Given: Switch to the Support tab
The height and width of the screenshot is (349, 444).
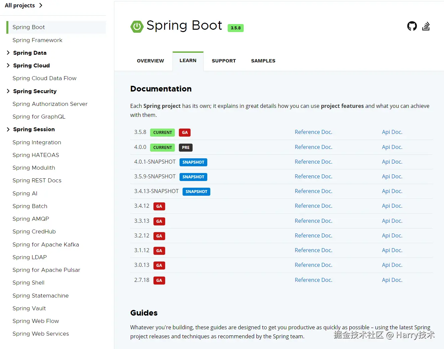Looking at the screenshot, I should (224, 61).
